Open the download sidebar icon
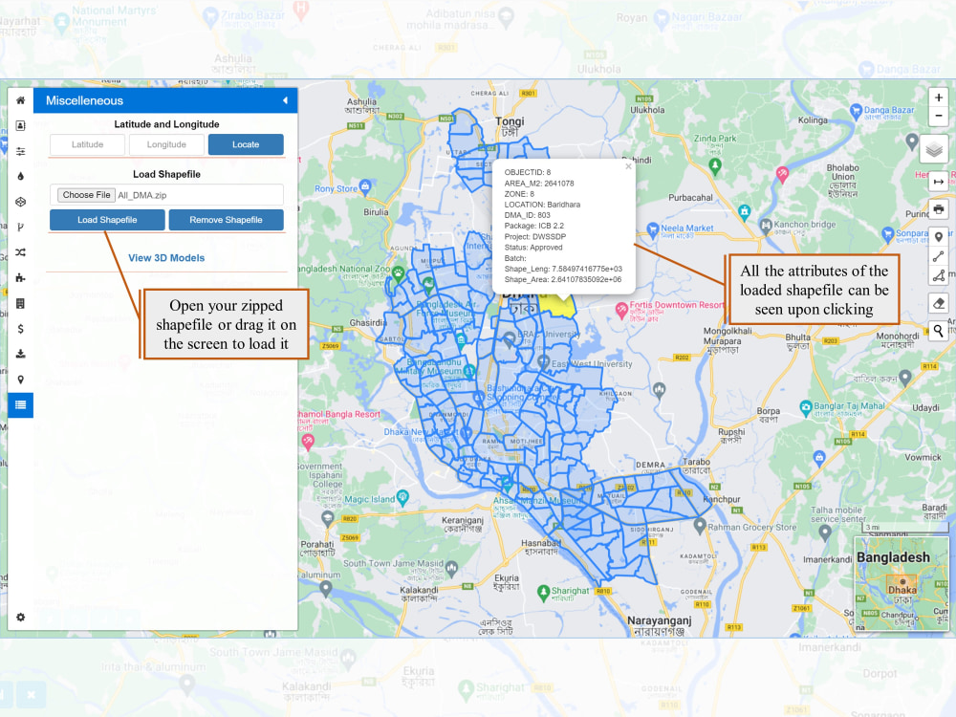 20,354
